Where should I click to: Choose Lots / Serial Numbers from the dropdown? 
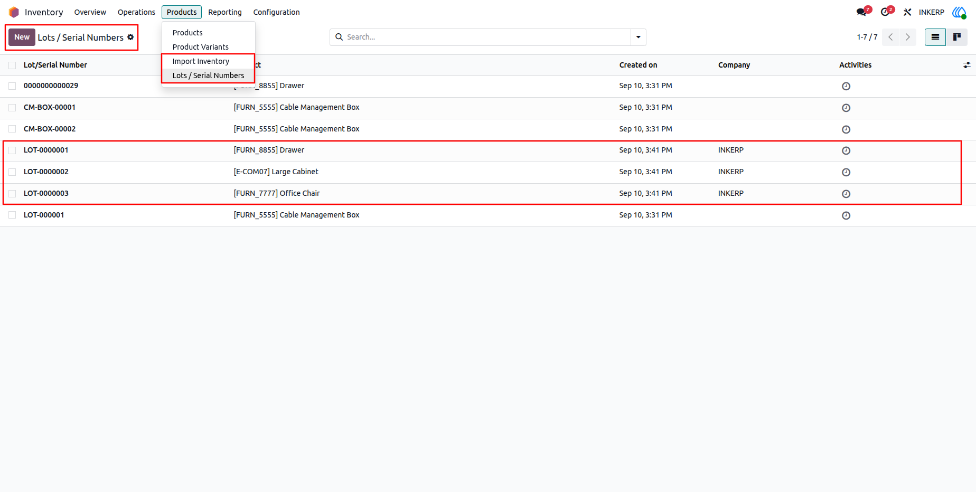click(x=208, y=75)
